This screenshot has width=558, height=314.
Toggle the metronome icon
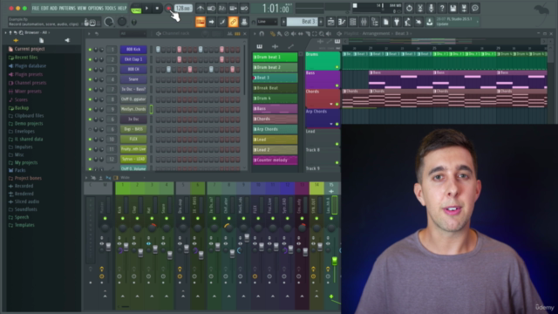(x=201, y=8)
